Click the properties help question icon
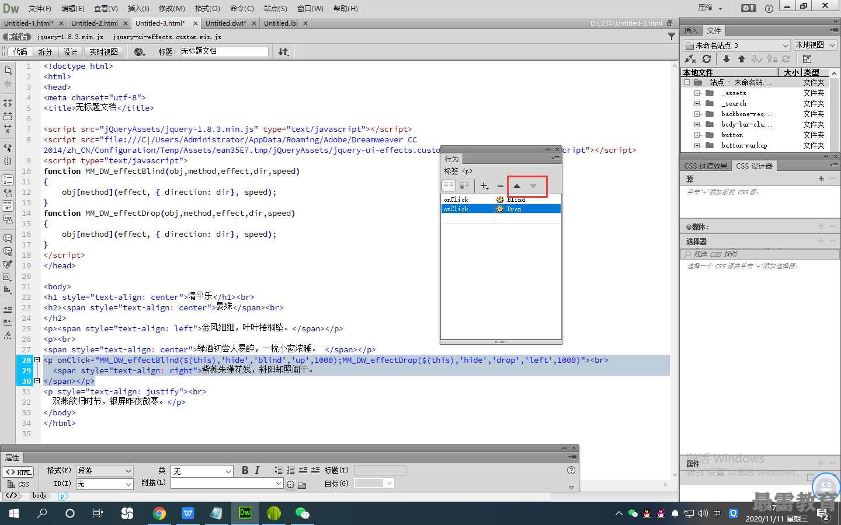This screenshot has height=525, width=841. [x=571, y=470]
